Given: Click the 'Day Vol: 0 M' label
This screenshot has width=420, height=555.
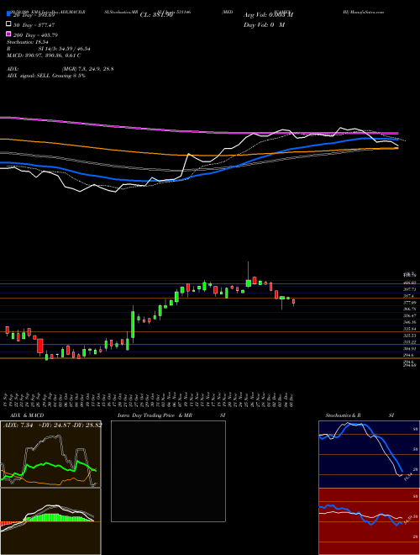Looking at the screenshot, I should [x=264, y=25].
